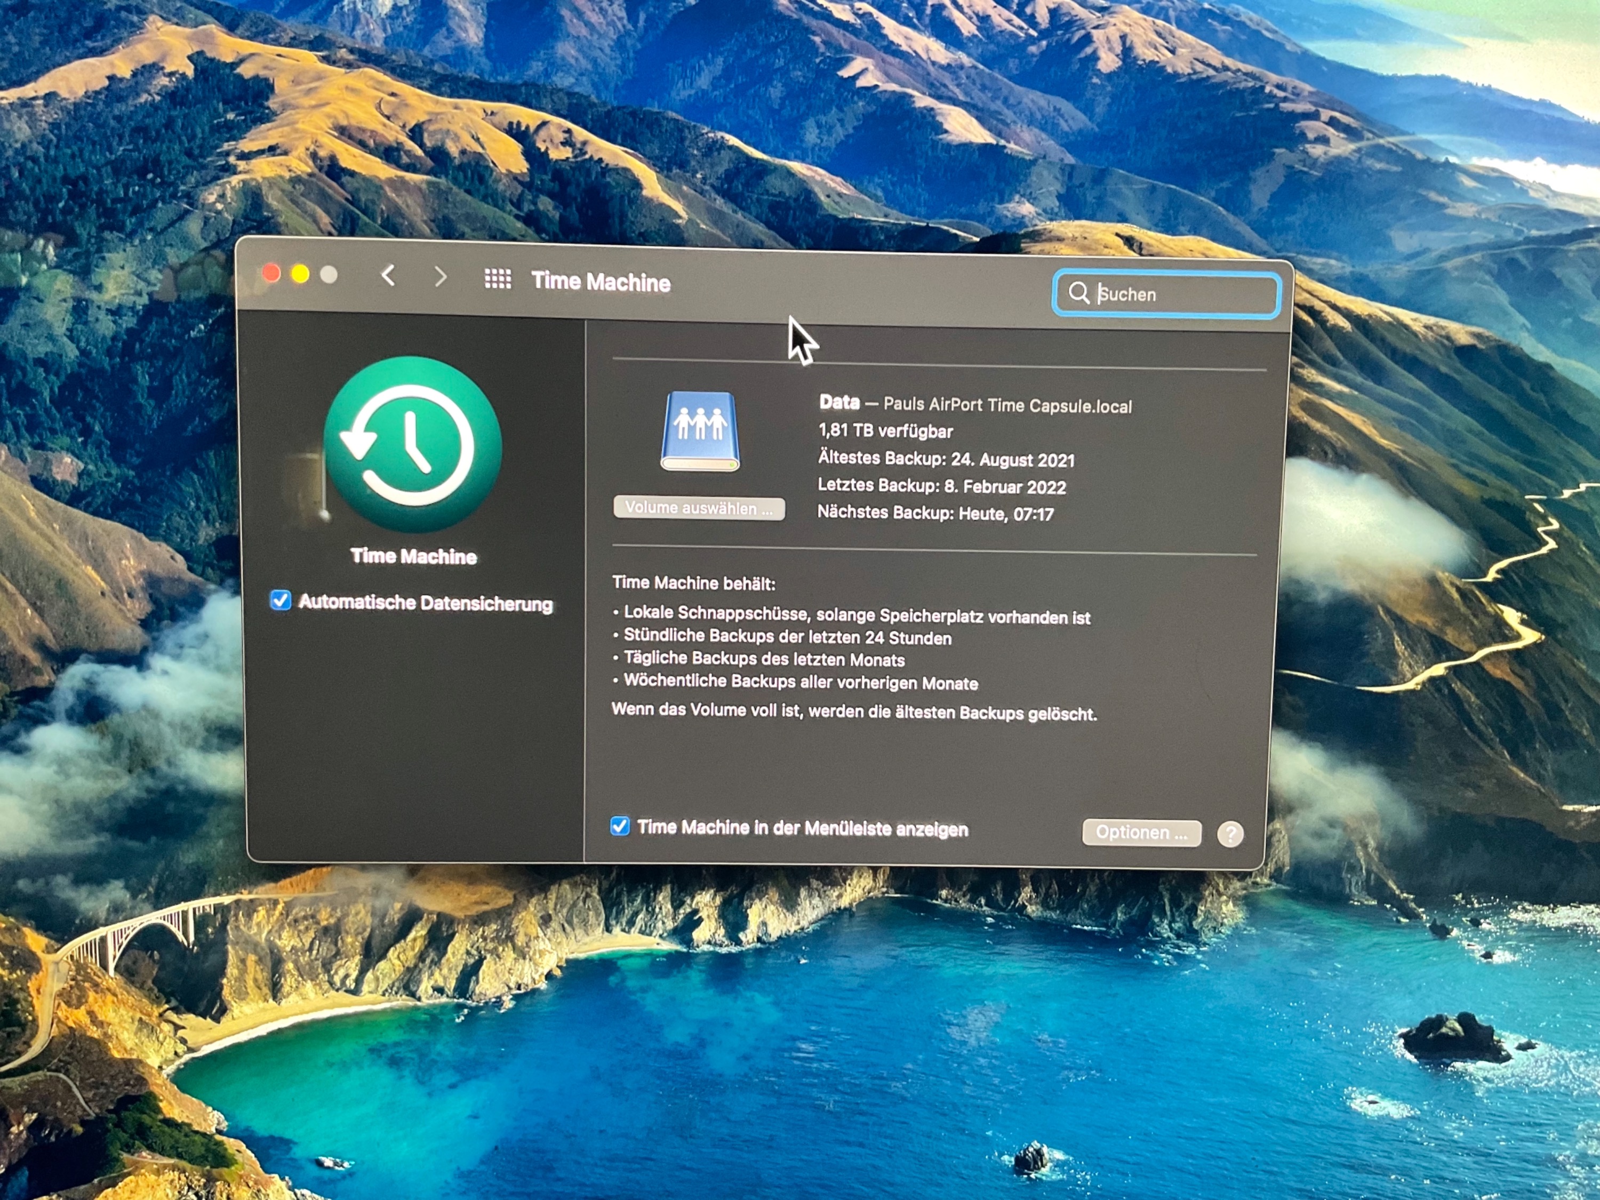The height and width of the screenshot is (1200, 1600).
Task: Click the back chevron in toolbar
Action: point(388,275)
